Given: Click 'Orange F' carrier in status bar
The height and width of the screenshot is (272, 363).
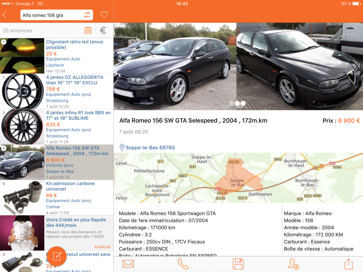Looking at the screenshot, I should coord(25,4).
